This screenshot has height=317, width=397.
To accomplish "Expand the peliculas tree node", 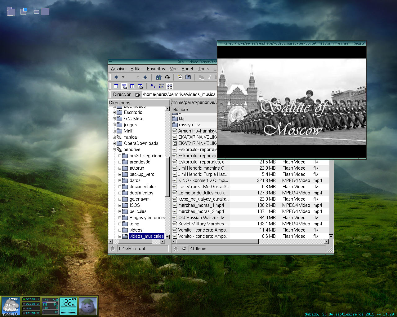I will point(120,211).
